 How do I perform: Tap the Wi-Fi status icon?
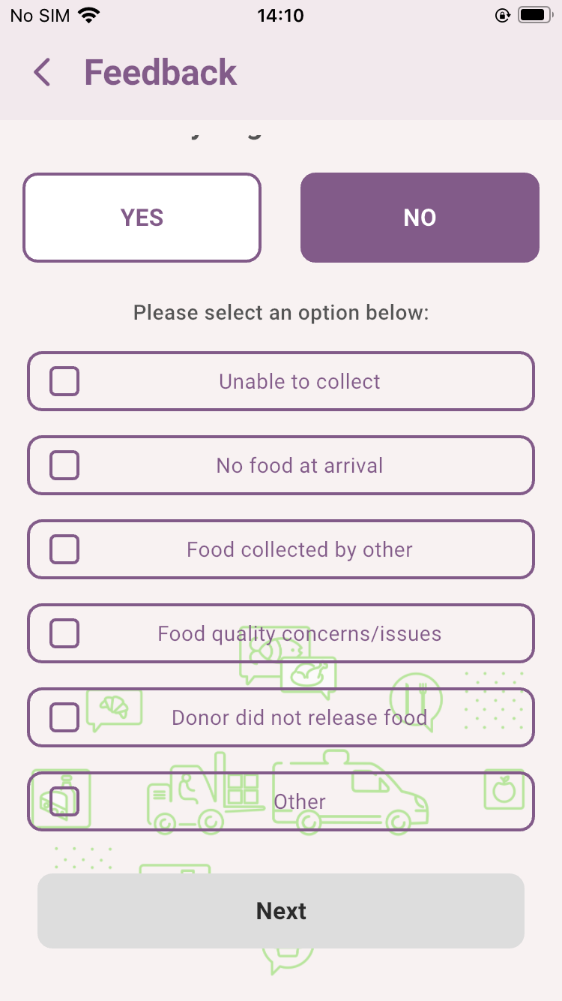click(89, 16)
